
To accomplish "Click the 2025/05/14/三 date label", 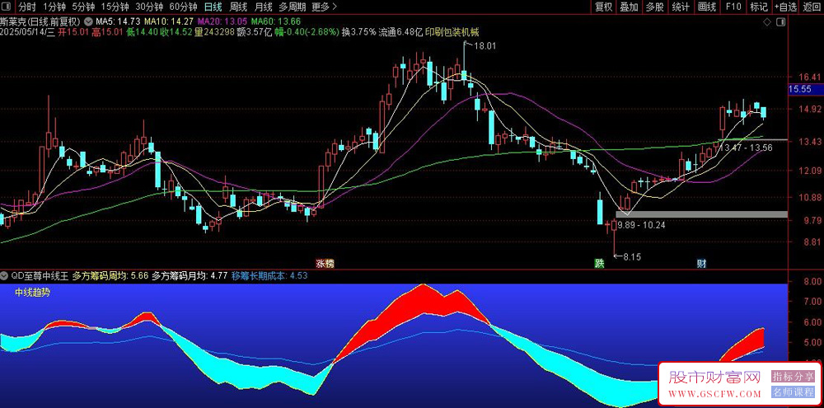I will pyautogui.click(x=28, y=31).
